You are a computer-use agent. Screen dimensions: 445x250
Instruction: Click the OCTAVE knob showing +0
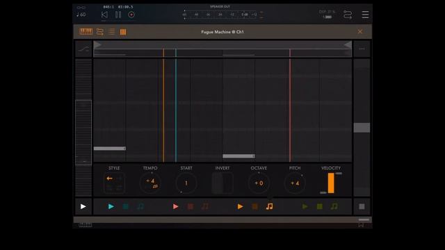(259, 183)
